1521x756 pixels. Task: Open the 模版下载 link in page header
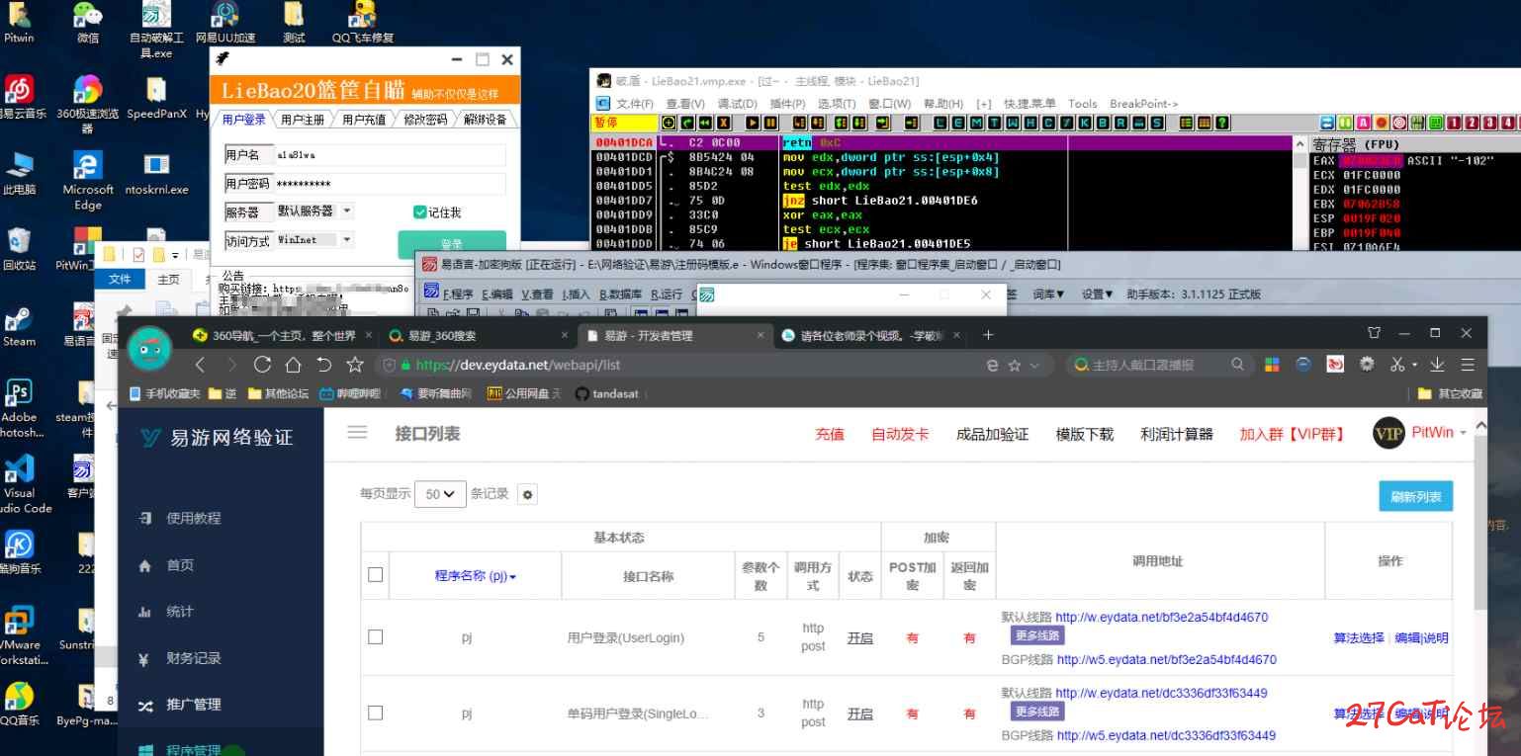(1085, 434)
